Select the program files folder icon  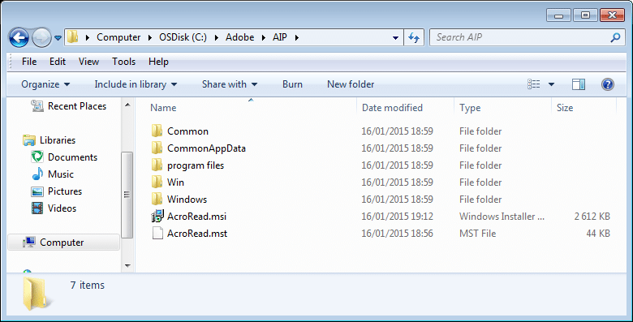click(x=157, y=165)
